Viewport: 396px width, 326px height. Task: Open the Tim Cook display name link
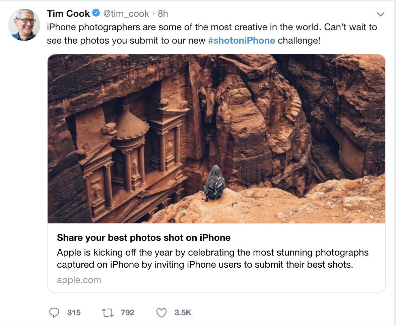coord(68,14)
